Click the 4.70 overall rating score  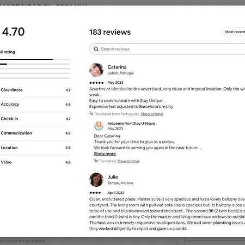pos(13,32)
